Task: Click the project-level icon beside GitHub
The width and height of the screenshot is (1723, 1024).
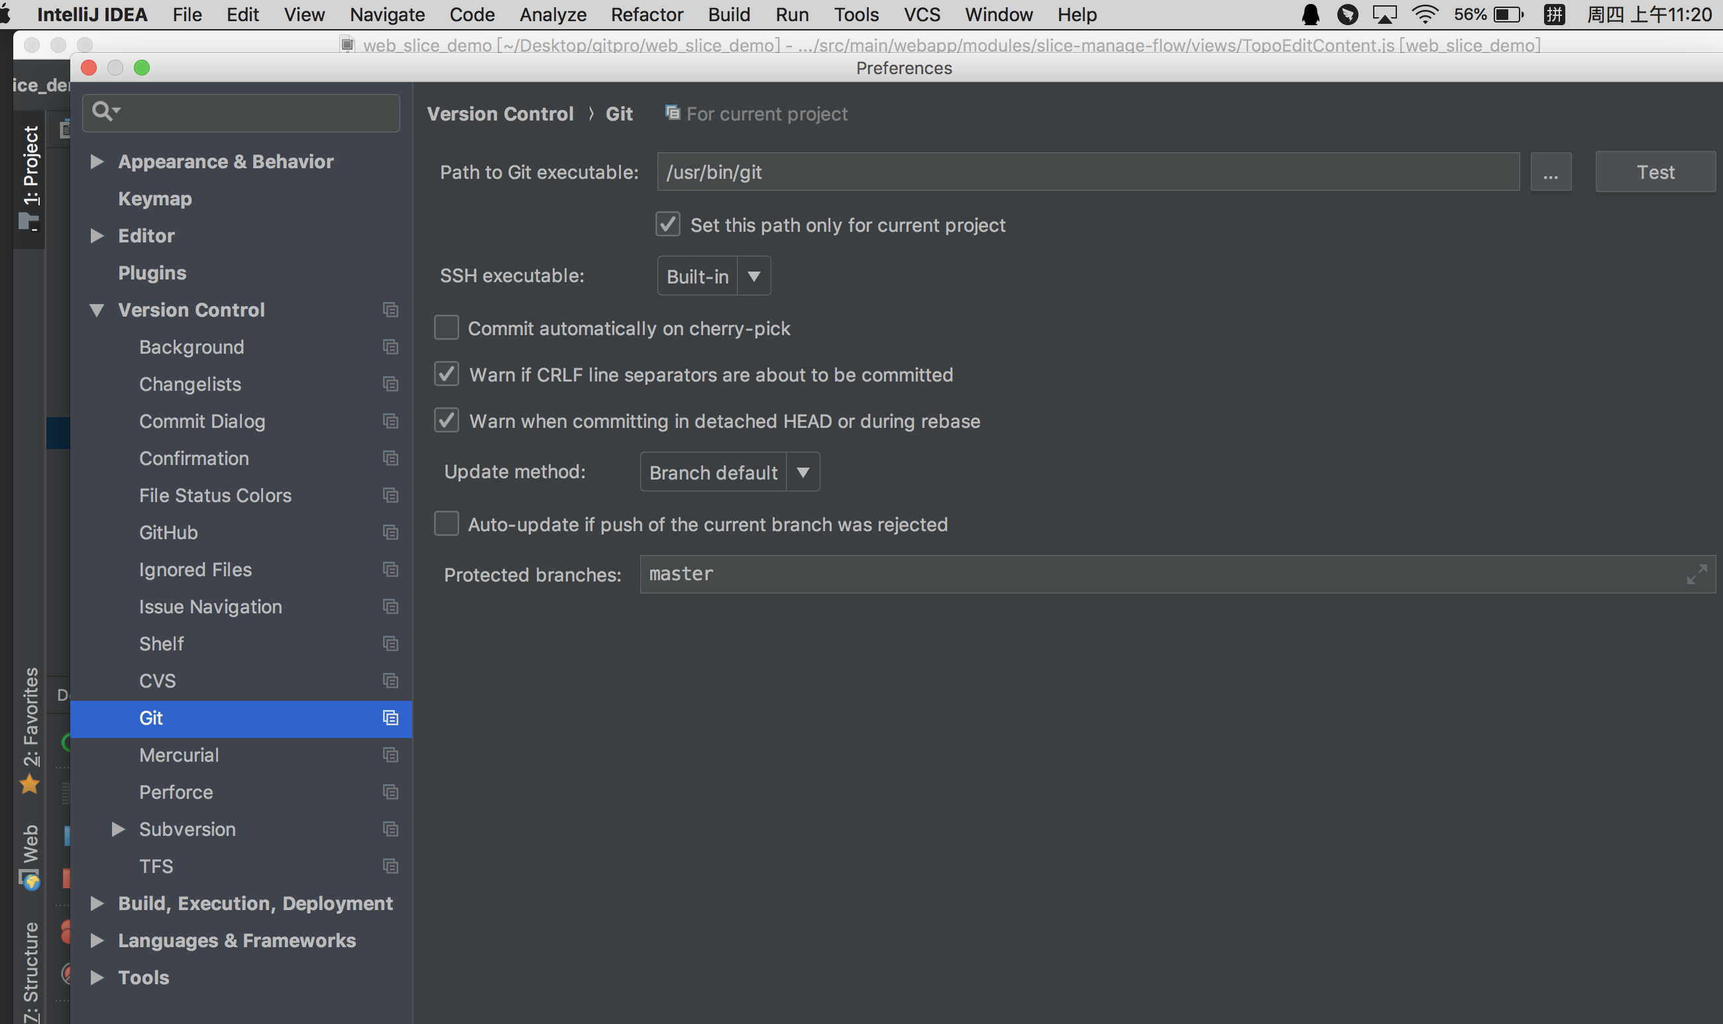Action: click(391, 533)
